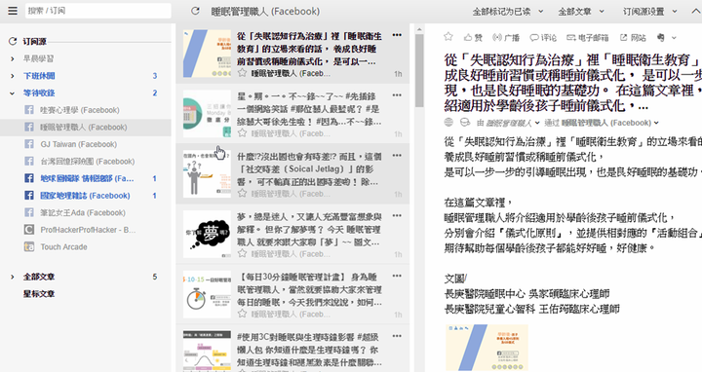This screenshot has width=702, height=372.
Task: Click the tag icon in article toolbar
Action: coord(661,38)
